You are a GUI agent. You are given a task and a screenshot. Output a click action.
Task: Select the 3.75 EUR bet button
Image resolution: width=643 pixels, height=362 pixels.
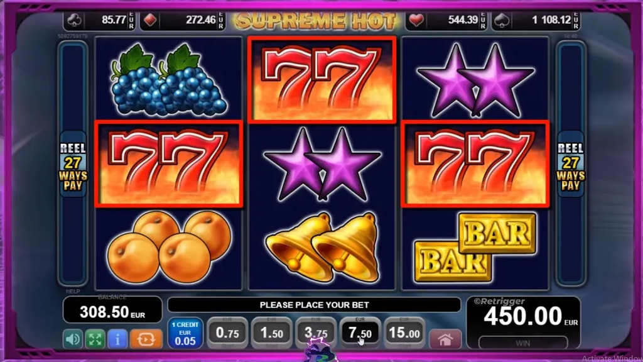click(x=316, y=333)
